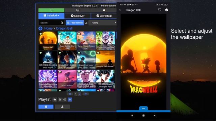Open the Installed dropdown tab

51,16
